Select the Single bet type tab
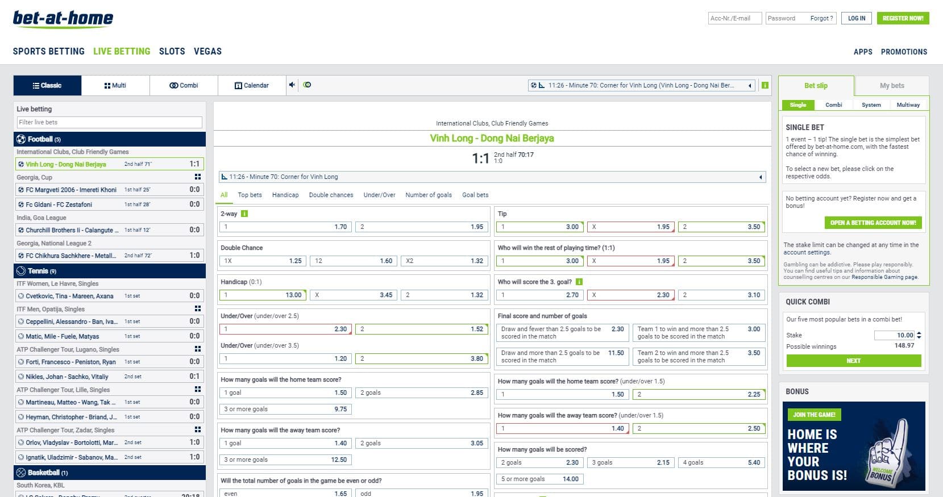 point(798,105)
